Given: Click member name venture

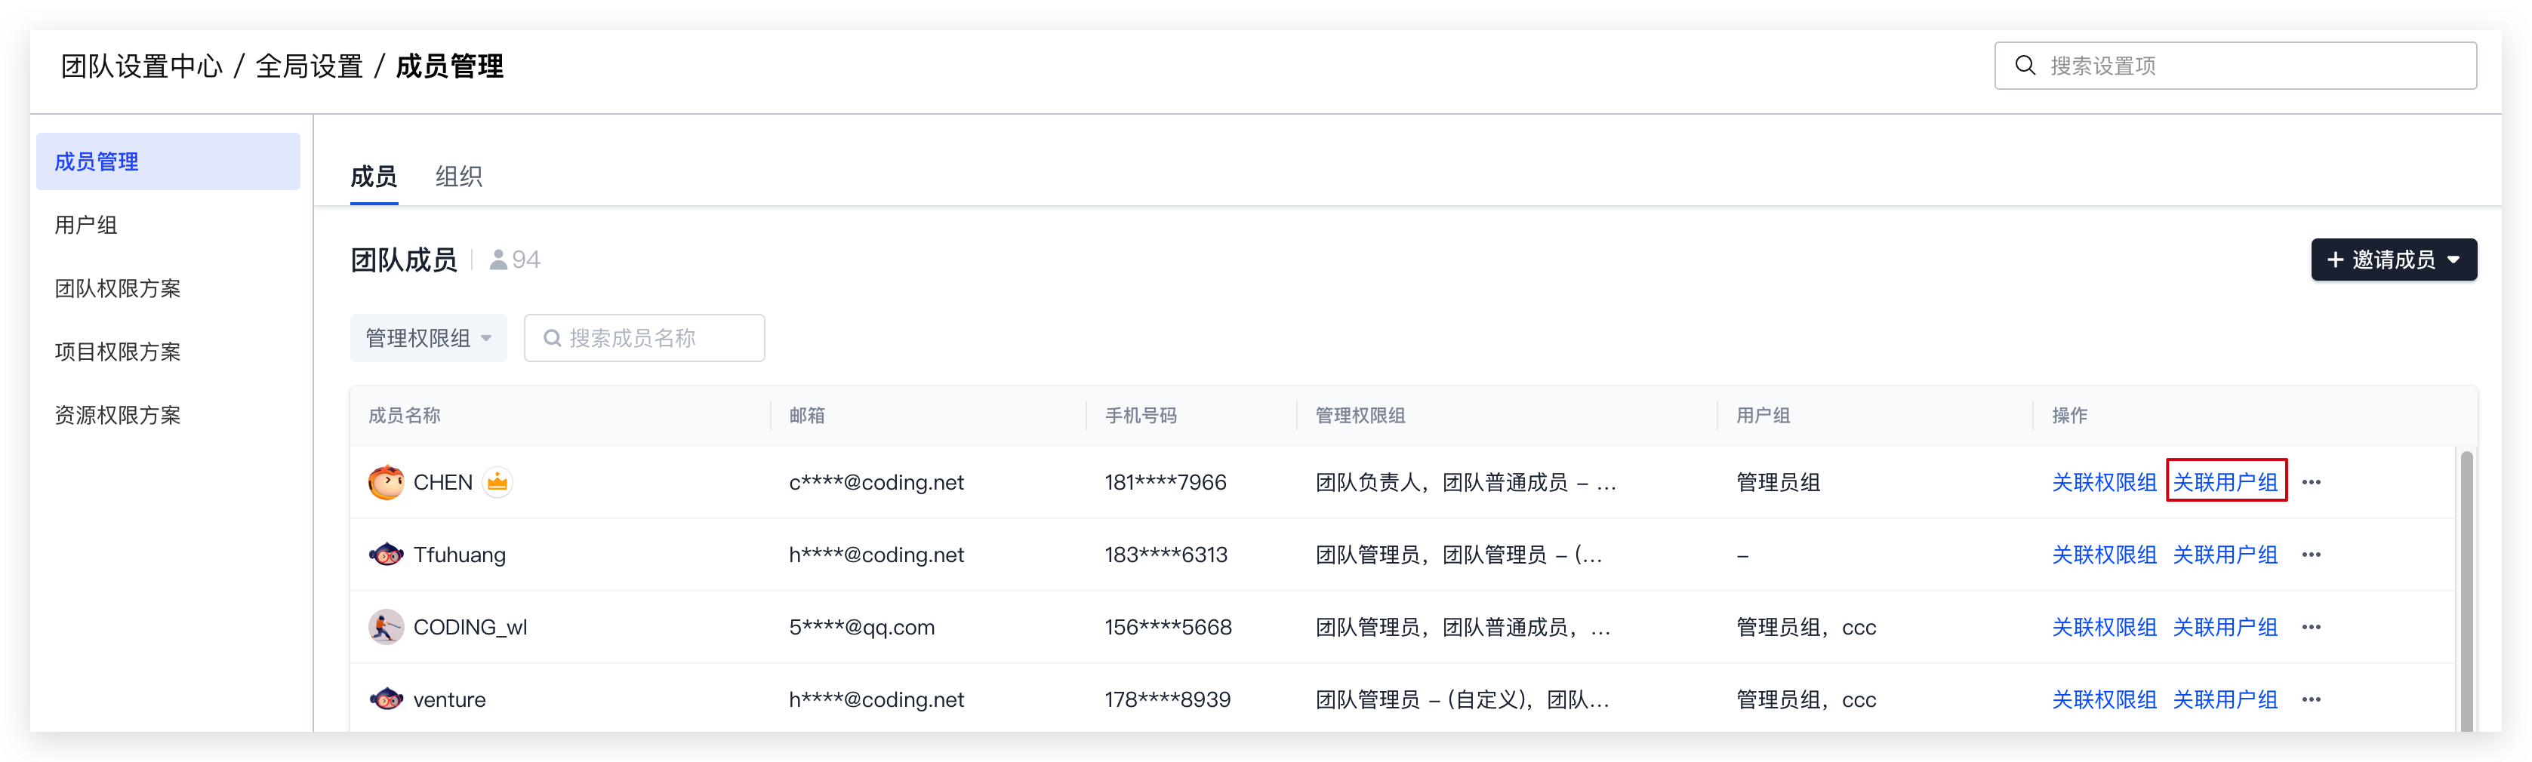Looking at the screenshot, I should (x=449, y=699).
